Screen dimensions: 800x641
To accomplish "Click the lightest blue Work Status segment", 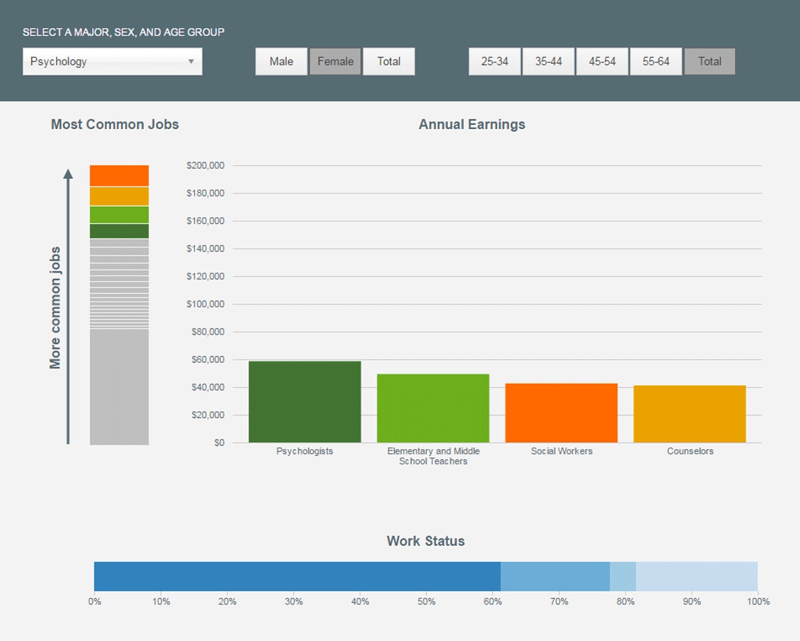I will click(x=696, y=576).
